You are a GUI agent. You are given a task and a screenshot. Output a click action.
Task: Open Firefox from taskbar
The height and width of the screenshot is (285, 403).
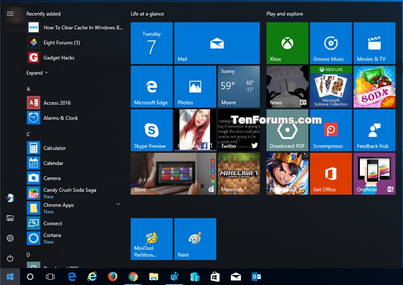tap(113, 276)
